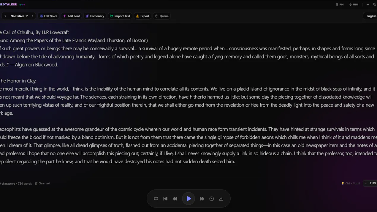Screen dimensions: 377x212
Task: Go to previous profile with left chevron
Action: point(5,16)
